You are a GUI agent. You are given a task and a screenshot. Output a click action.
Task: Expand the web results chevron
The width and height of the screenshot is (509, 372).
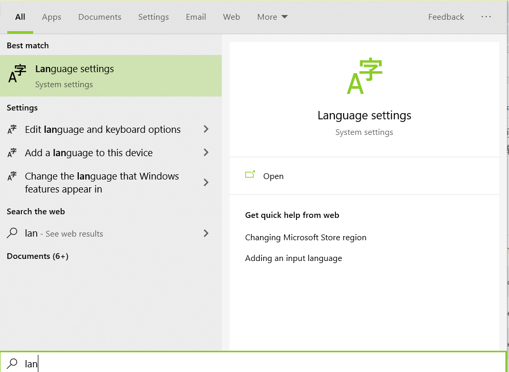[x=206, y=233]
